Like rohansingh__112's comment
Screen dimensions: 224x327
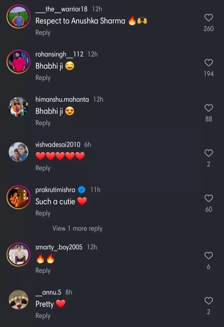tap(208, 63)
